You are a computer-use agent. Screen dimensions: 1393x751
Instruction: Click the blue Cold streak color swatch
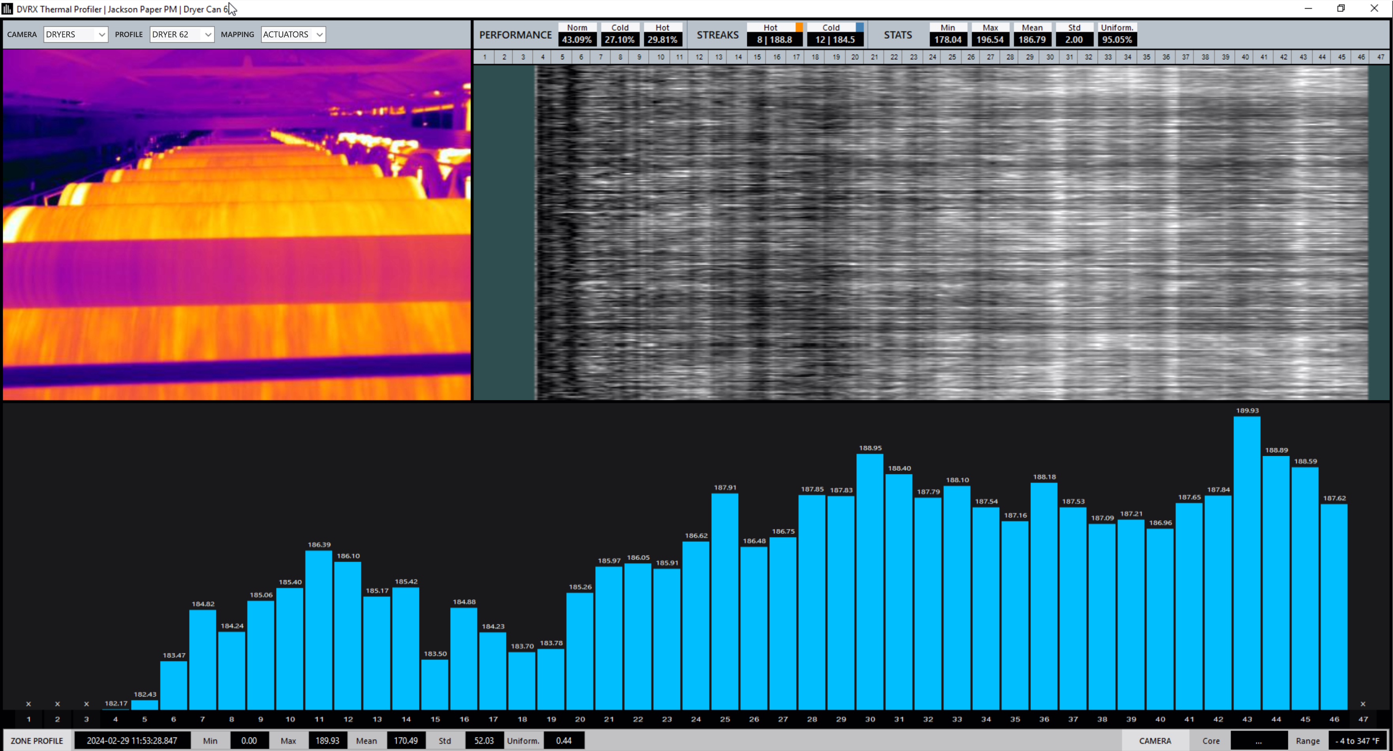[x=859, y=27]
